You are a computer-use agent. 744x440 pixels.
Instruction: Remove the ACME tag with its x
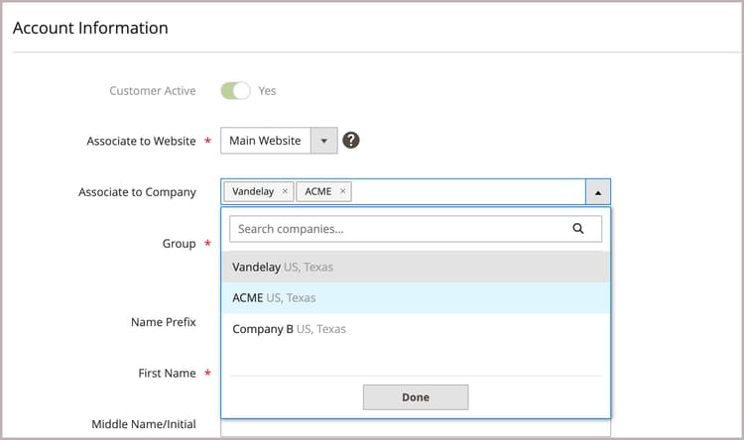coord(343,191)
